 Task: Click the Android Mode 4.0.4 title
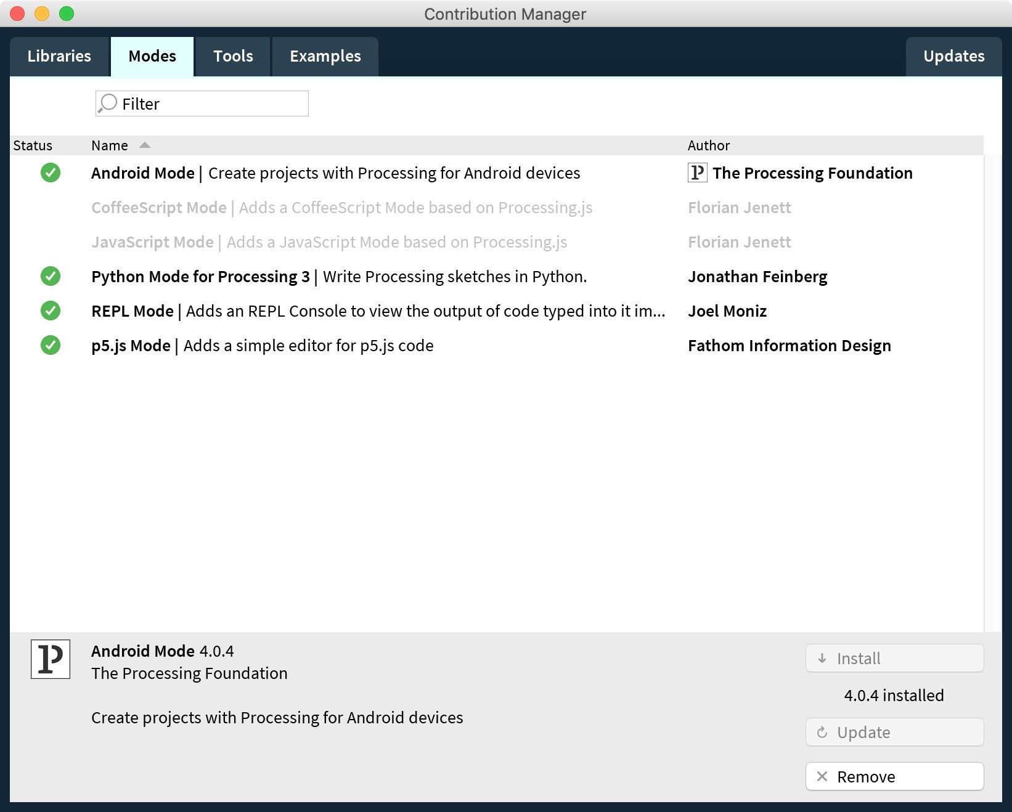(x=163, y=651)
